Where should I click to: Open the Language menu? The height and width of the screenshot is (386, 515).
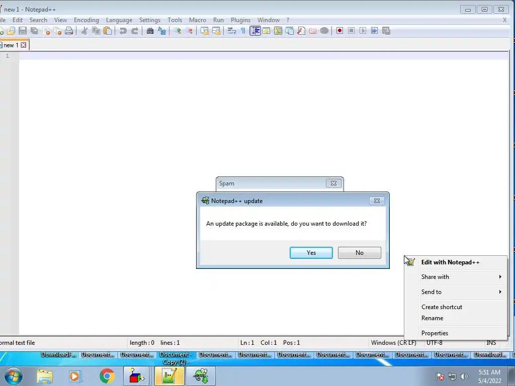[x=119, y=20]
